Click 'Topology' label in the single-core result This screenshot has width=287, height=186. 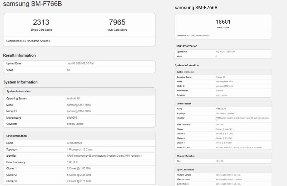coord(11,149)
